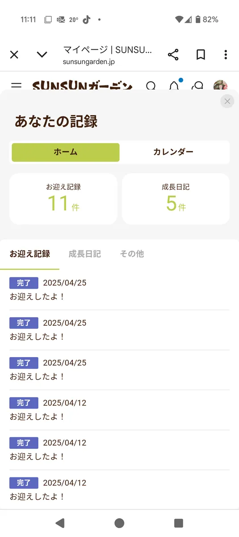
Task: Open the three-dot browser menu
Action: [226, 55]
